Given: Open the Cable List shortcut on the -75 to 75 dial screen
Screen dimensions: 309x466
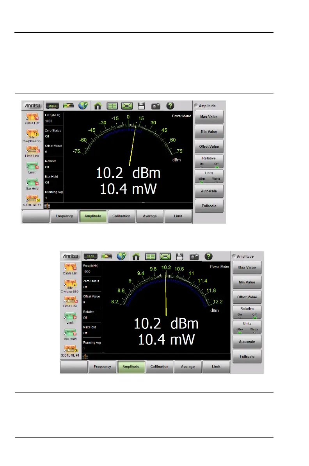Looking at the screenshot, I should 32,118.
